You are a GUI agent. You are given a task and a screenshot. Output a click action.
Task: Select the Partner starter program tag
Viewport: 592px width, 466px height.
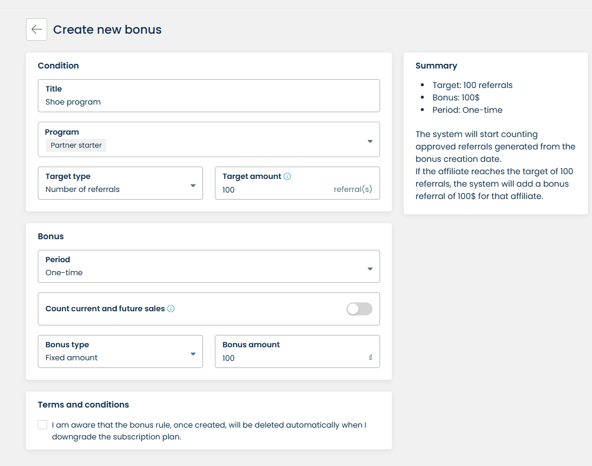[x=76, y=145]
